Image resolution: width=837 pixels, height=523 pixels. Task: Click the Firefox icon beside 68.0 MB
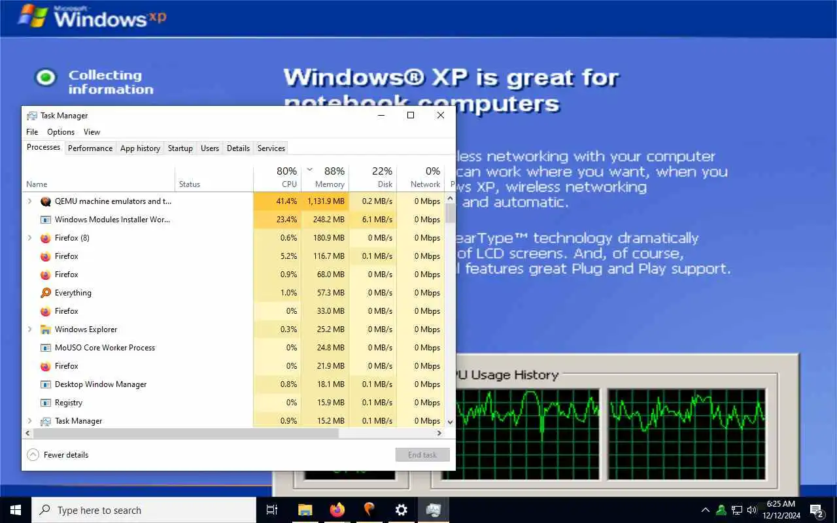pos(46,275)
